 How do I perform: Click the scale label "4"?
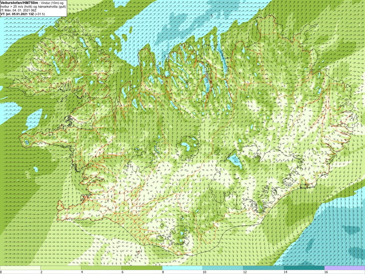(82, 272)
